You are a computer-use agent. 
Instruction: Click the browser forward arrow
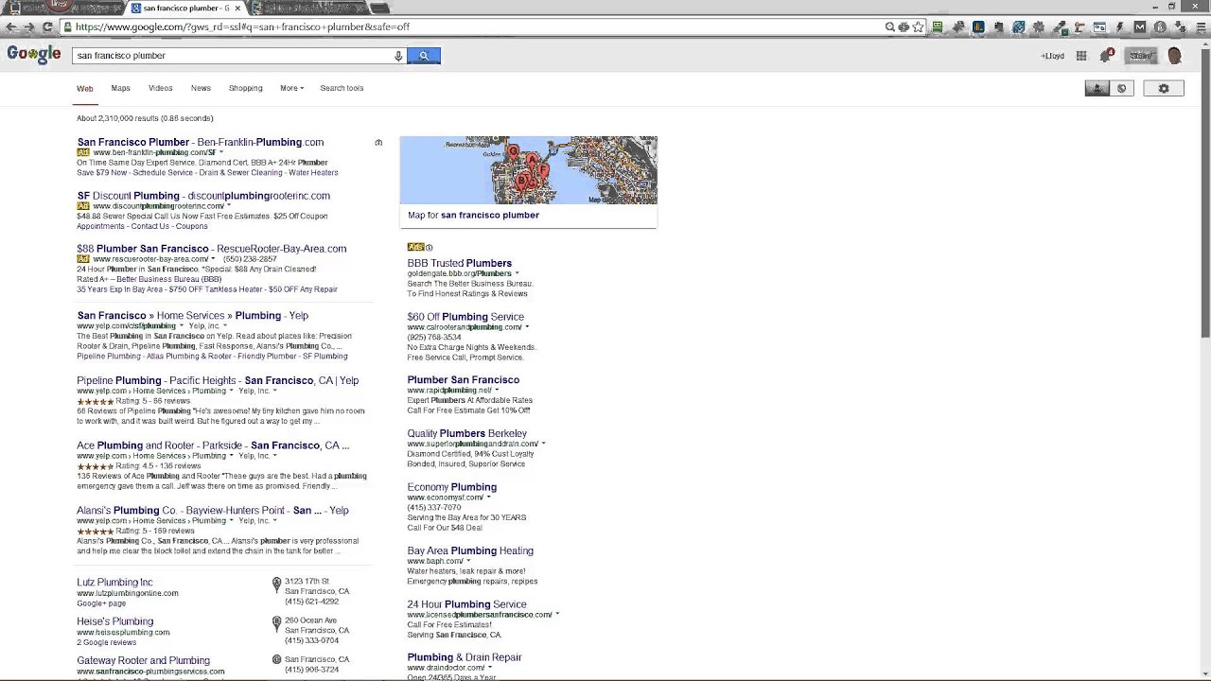(28, 26)
